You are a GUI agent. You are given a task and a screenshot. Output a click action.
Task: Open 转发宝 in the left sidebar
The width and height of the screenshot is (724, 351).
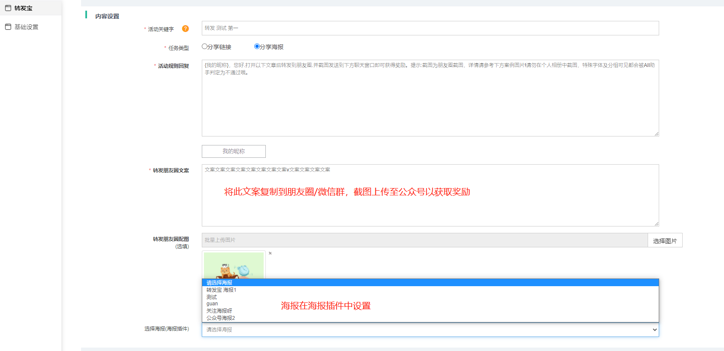coord(23,8)
